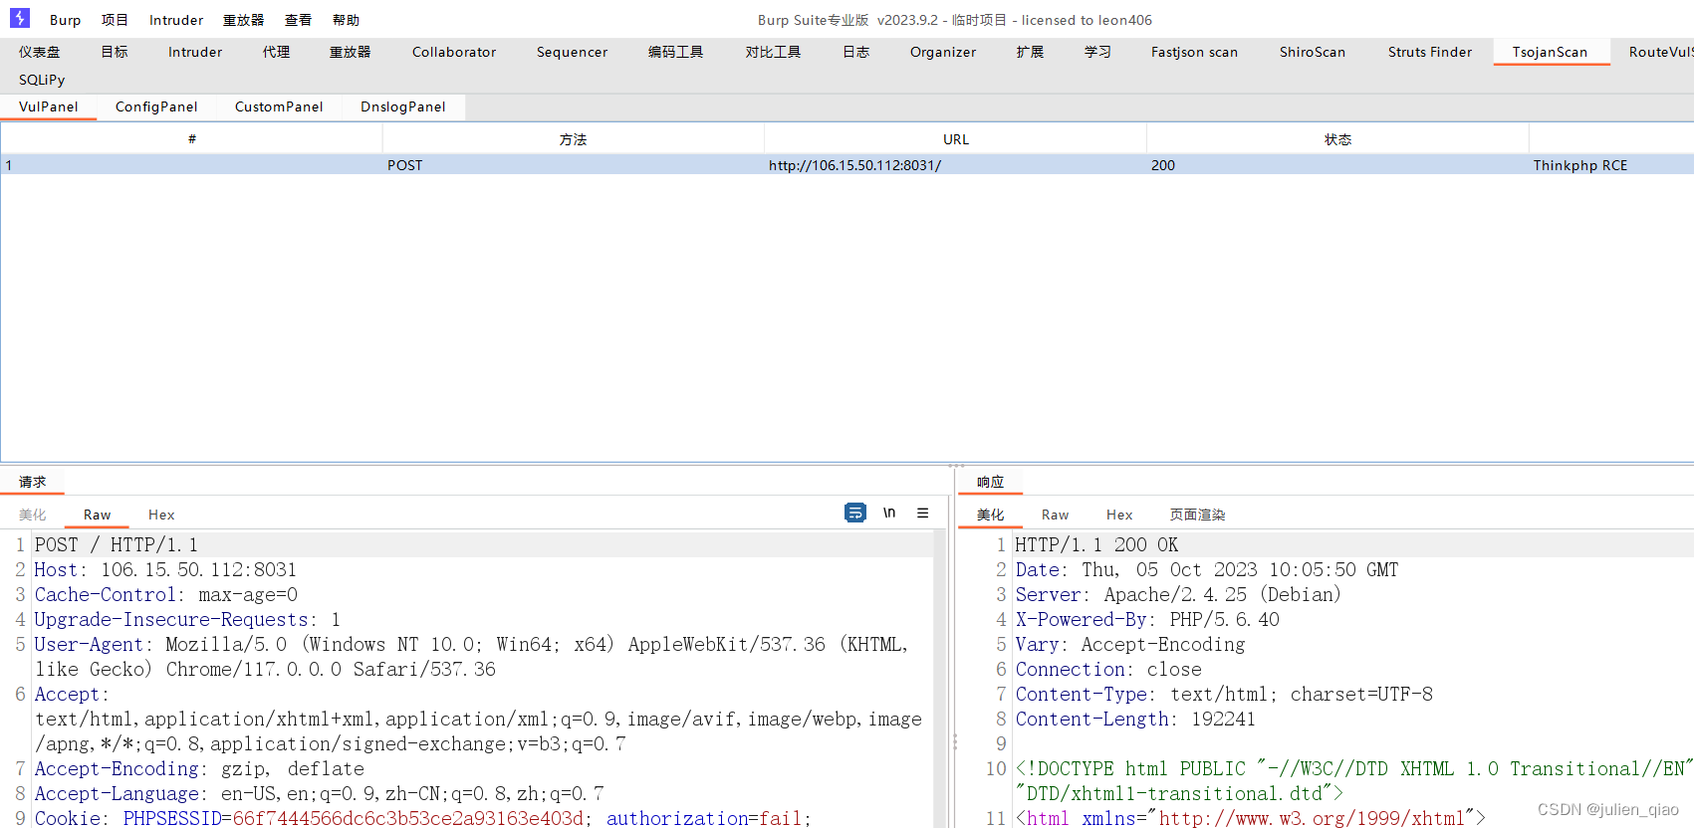The width and height of the screenshot is (1694, 828).
Task: Switch to the Organizer tab
Action: coord(943,52)
